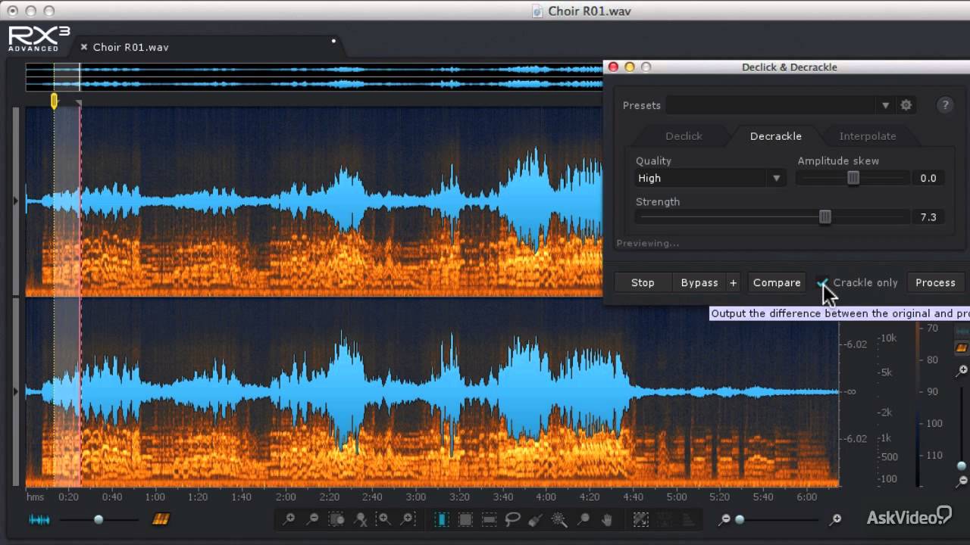Click the Amplitude skew value 0.0
This screenshot has width=970, height=545.
tap(928, 178)
